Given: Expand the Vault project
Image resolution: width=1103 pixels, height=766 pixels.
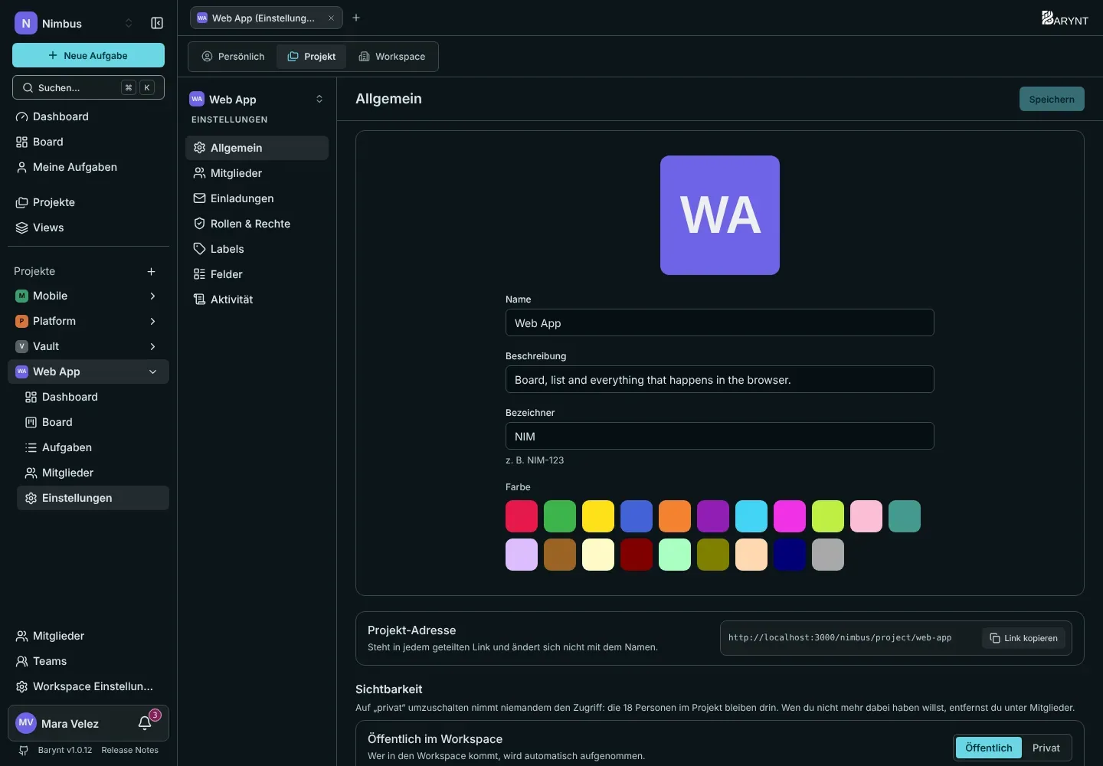Looking at the screenshot, I should [x=152, y=346].
